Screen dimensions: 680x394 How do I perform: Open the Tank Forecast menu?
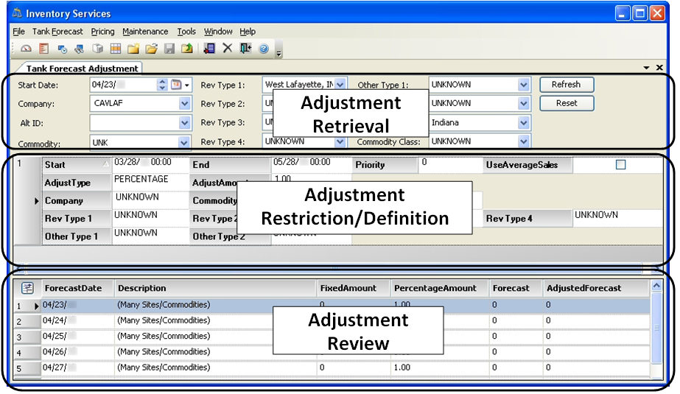pos(57,32)
